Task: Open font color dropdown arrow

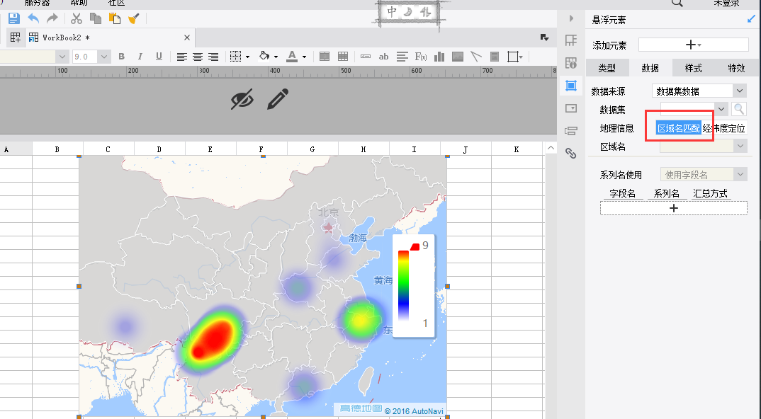Action: 304,57
